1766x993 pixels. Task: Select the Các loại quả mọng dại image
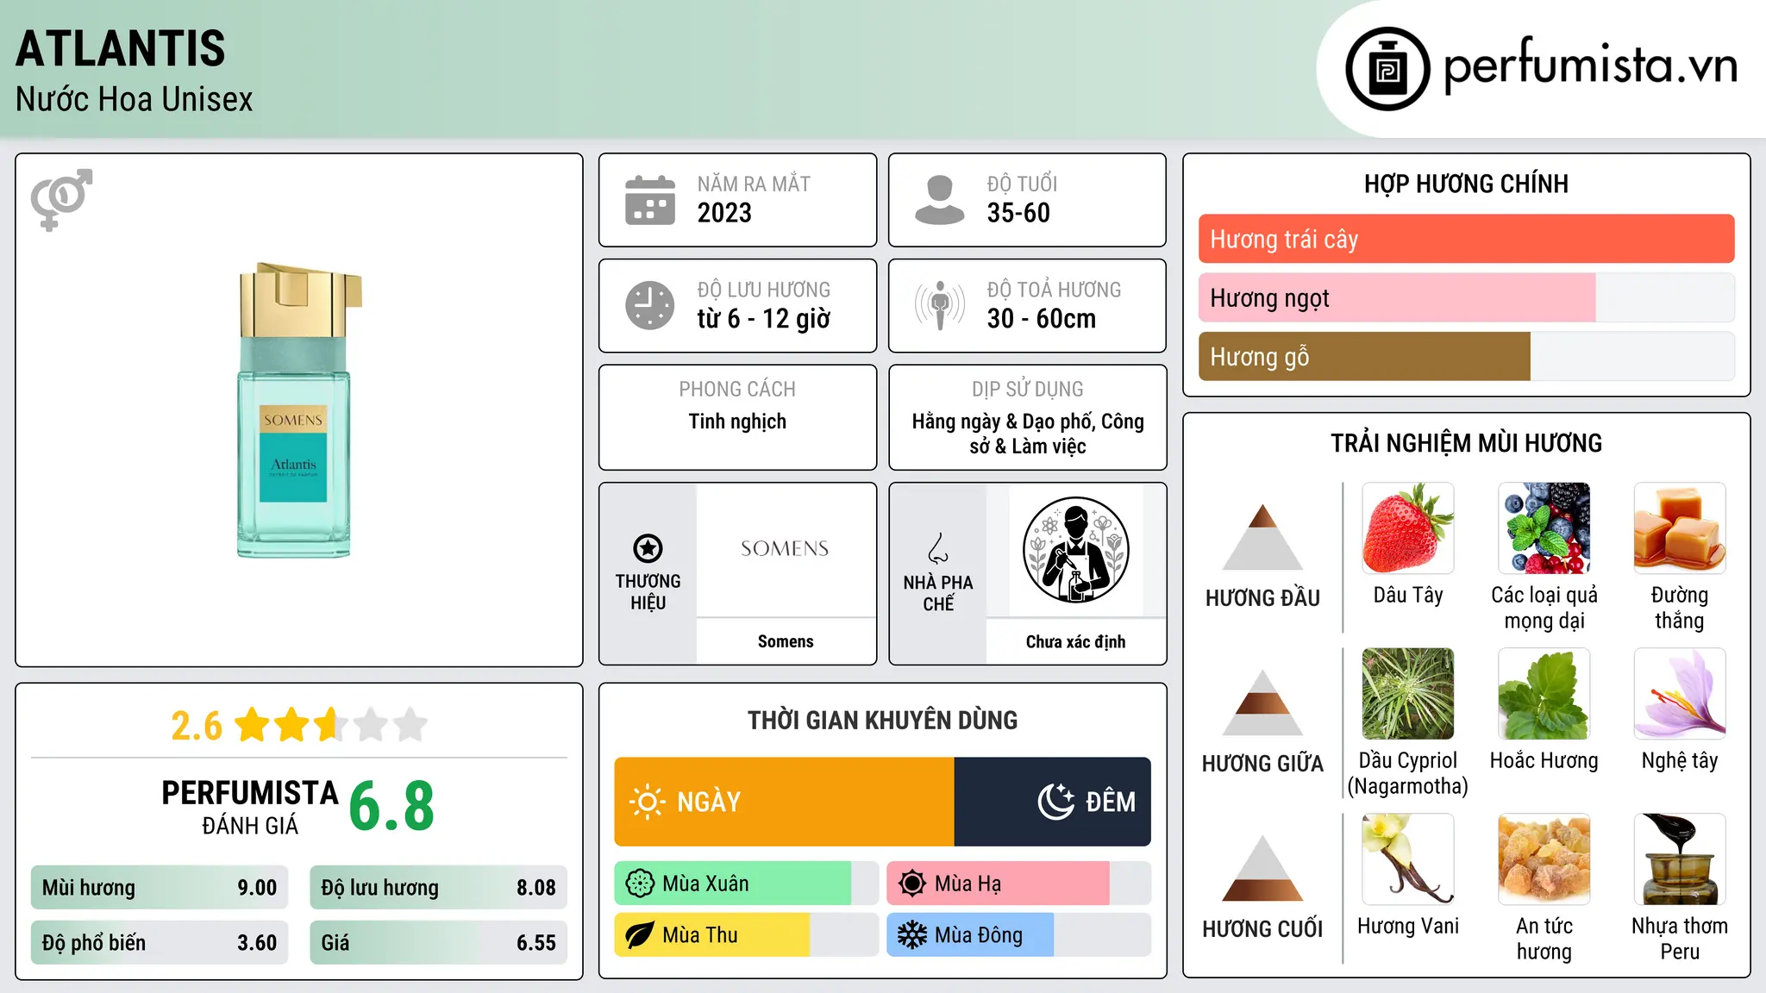(x=1544, y=528)
